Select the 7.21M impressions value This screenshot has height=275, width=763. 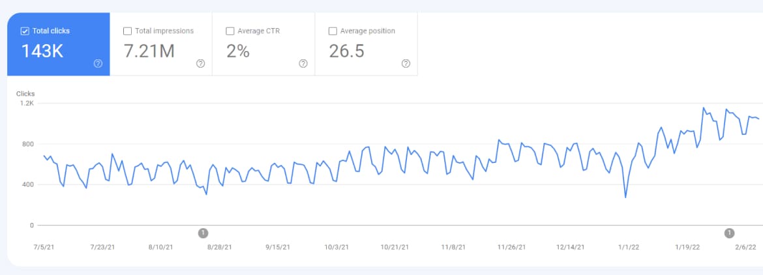coord(149,51)
